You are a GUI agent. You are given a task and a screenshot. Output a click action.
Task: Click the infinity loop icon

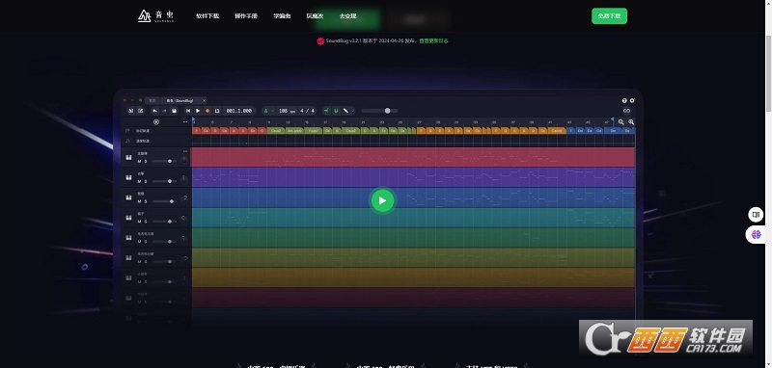point(626,111)
